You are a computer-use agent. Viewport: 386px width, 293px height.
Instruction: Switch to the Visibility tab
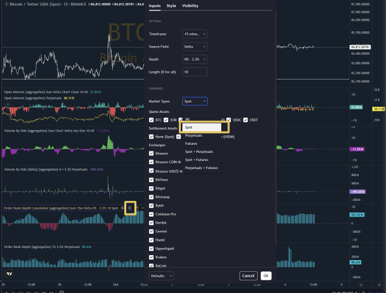coord(190,6)
